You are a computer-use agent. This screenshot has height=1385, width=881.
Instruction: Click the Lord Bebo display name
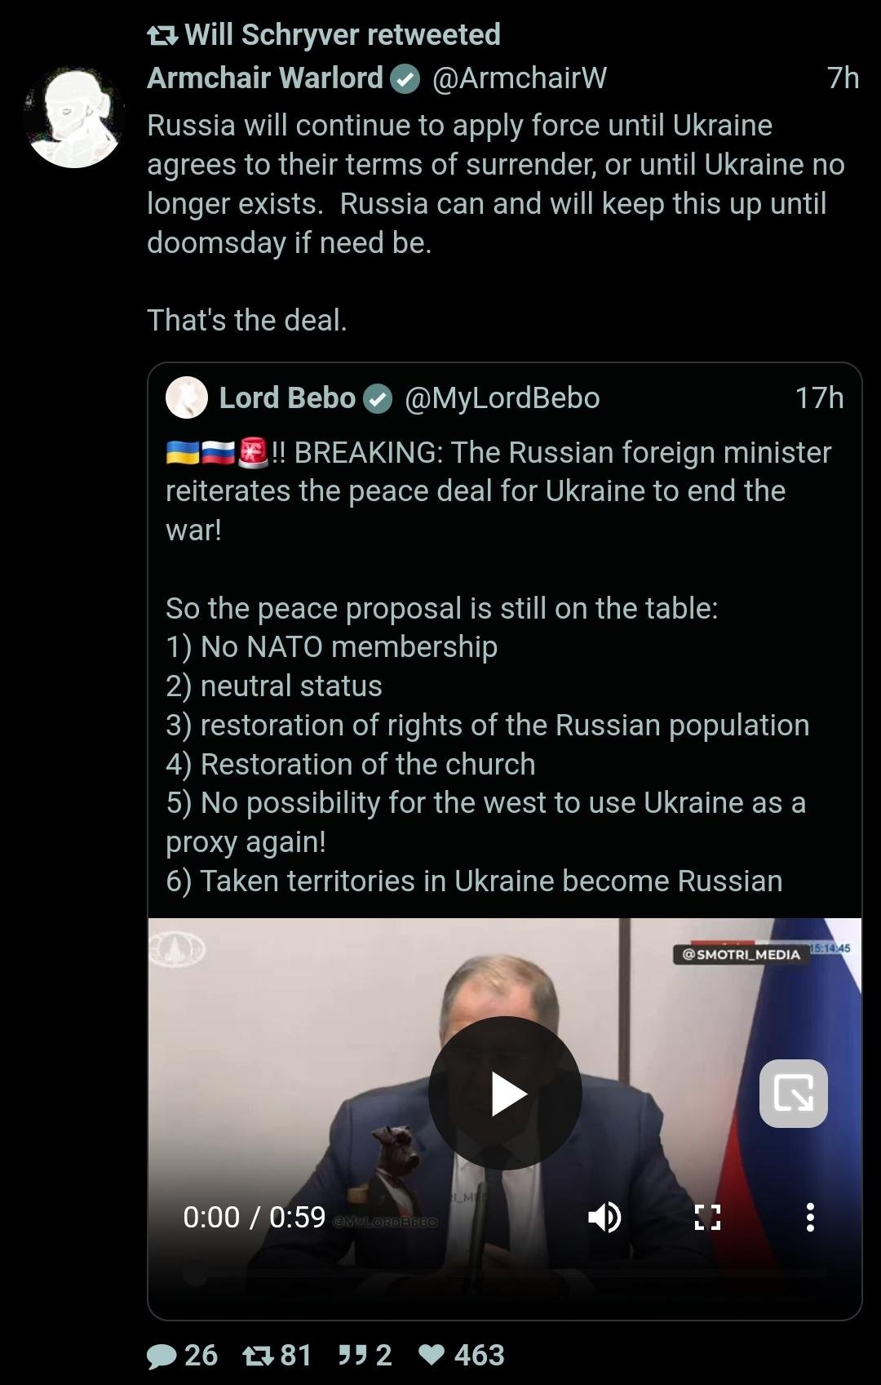[287, 397]
